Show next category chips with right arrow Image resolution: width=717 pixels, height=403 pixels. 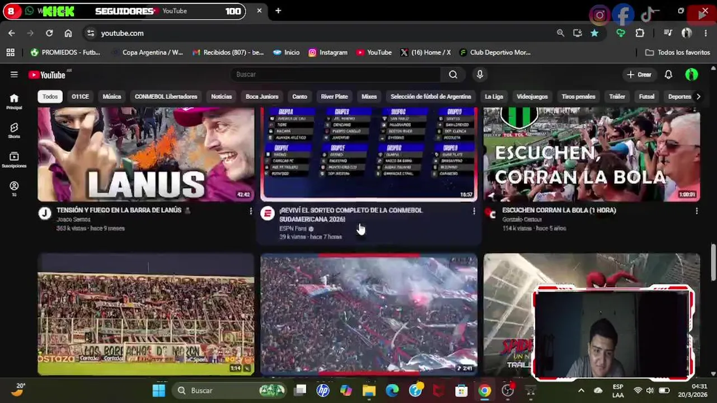[698, 96]
